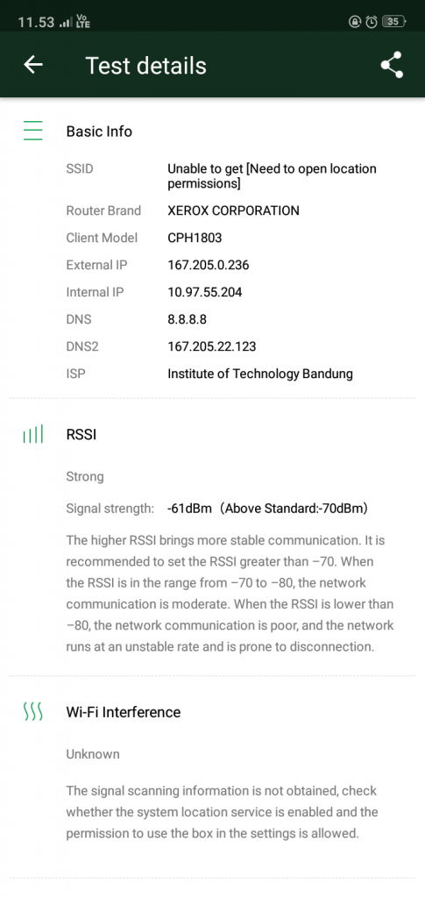The height and width of the screenshot is (898, 425).
Task: Tap the battery indicator in status bar
Action: 394,22
